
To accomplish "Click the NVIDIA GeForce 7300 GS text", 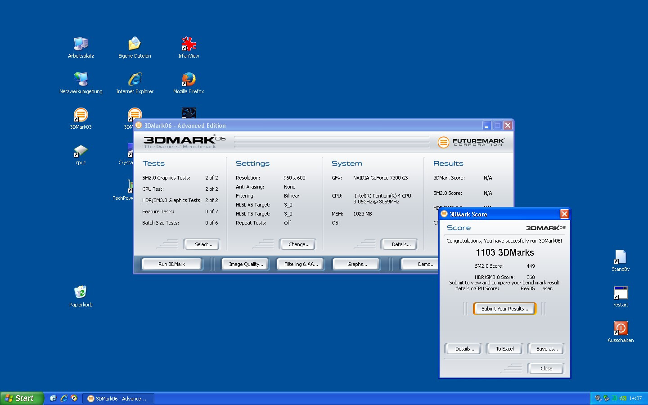I will (380, 178).
